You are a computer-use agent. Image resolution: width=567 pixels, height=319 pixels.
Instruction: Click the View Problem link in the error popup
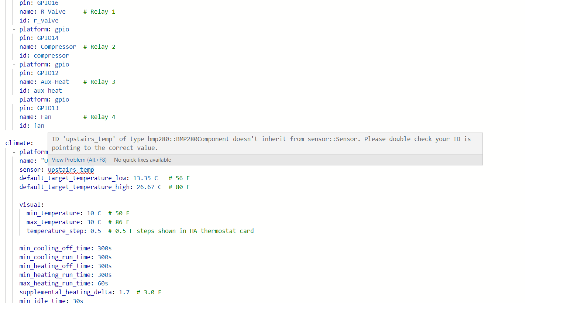pyautogui.click(x=79, y=159)
